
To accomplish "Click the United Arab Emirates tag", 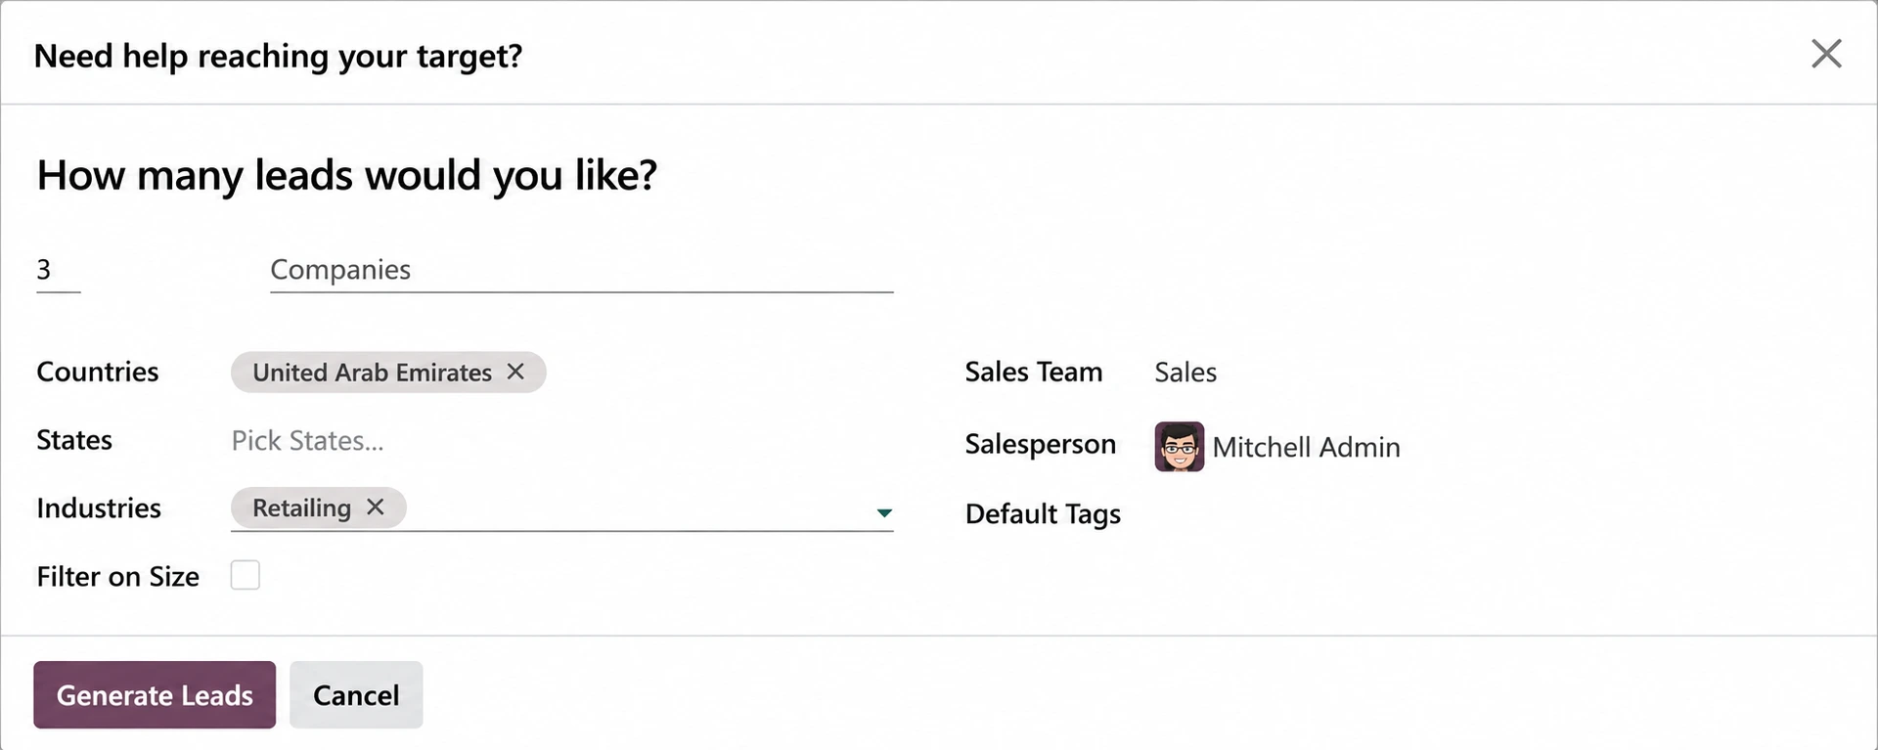I will click(x=372, y=372).
